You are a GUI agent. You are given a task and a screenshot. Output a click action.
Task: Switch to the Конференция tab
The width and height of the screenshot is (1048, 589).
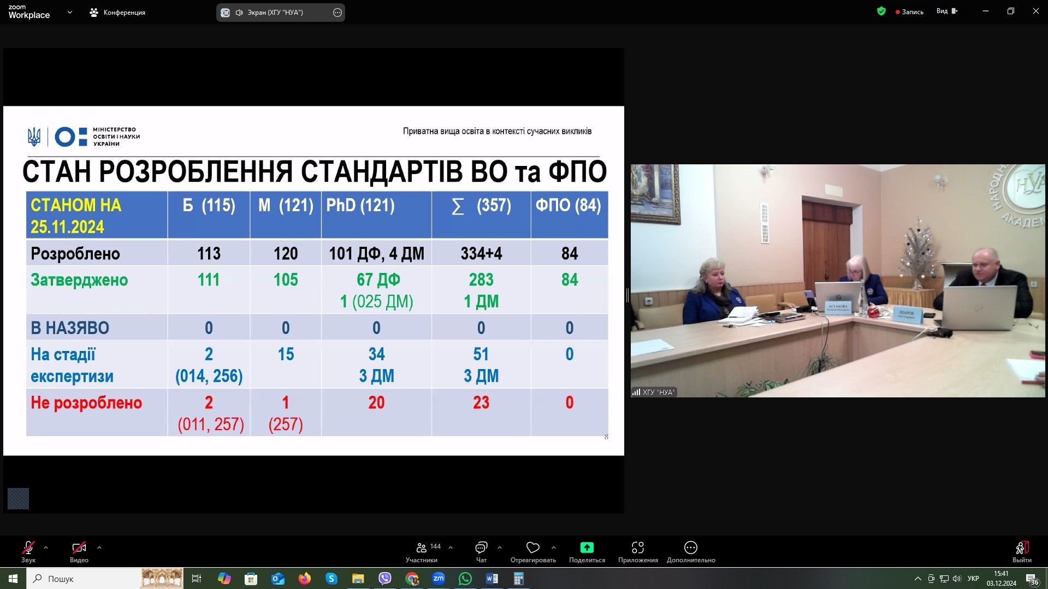[117, 12]
